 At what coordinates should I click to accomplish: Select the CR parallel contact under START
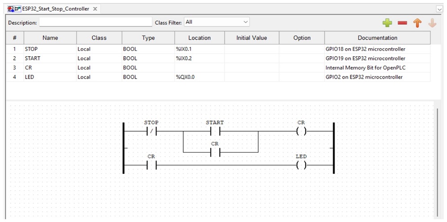pos(215,152)
